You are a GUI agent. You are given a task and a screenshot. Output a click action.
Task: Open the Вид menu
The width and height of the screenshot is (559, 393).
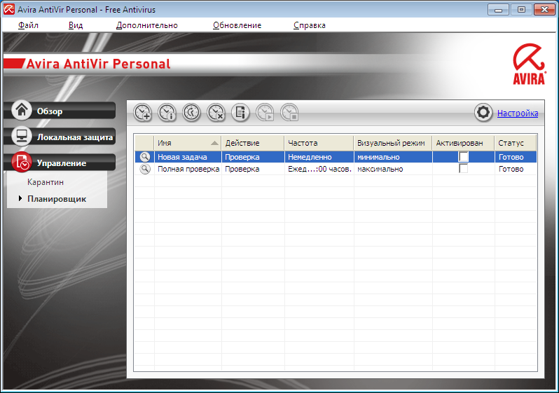(76, 25)
